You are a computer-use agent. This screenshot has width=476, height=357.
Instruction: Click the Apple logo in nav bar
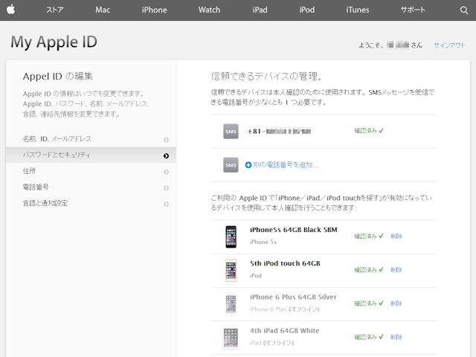coord(11,10)
